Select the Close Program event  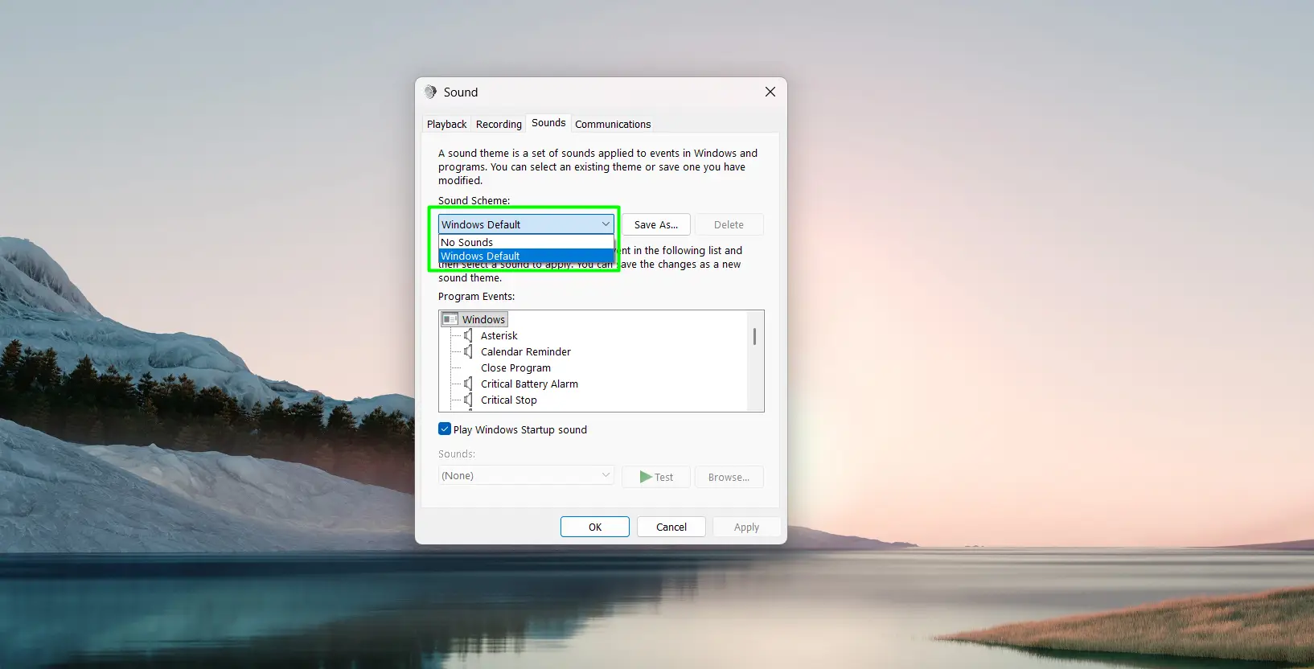(515, 367)
